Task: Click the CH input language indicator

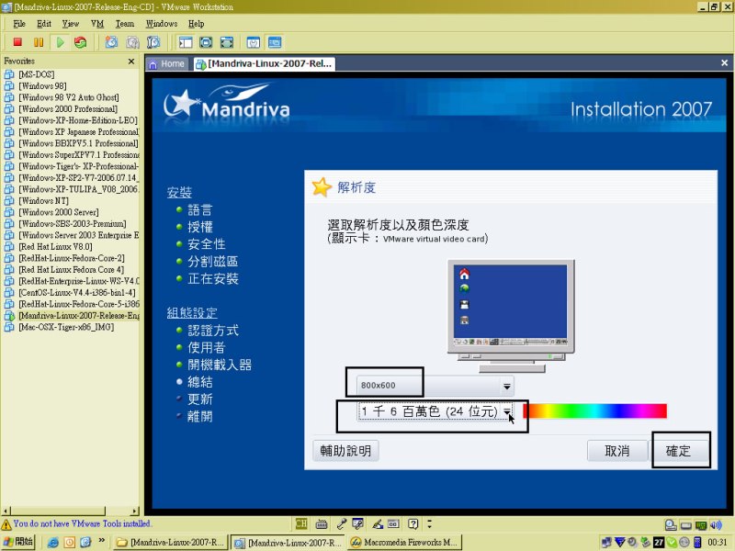Action: click(x=301, y=523)
